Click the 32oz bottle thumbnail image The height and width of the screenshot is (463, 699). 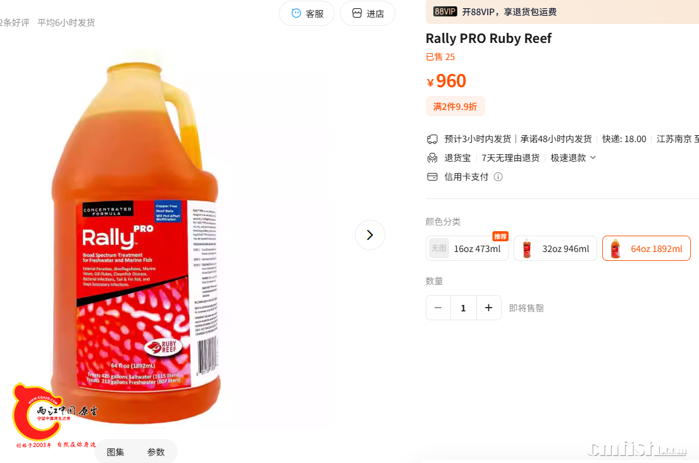tap(527, 248)
